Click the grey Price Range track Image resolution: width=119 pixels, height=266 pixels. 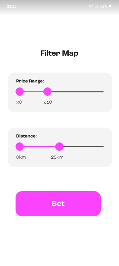tap(78, 92)
